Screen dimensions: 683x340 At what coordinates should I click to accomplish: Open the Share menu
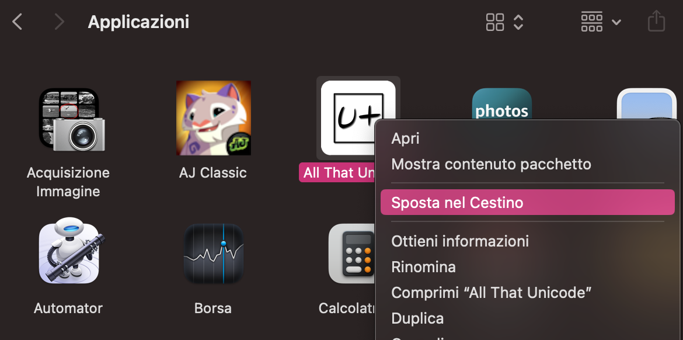tap(656, 21)
